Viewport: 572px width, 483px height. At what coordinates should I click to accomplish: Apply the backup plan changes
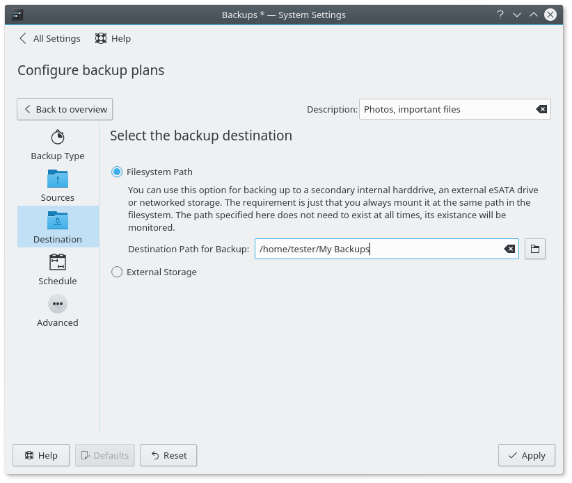tap(527, 455)
